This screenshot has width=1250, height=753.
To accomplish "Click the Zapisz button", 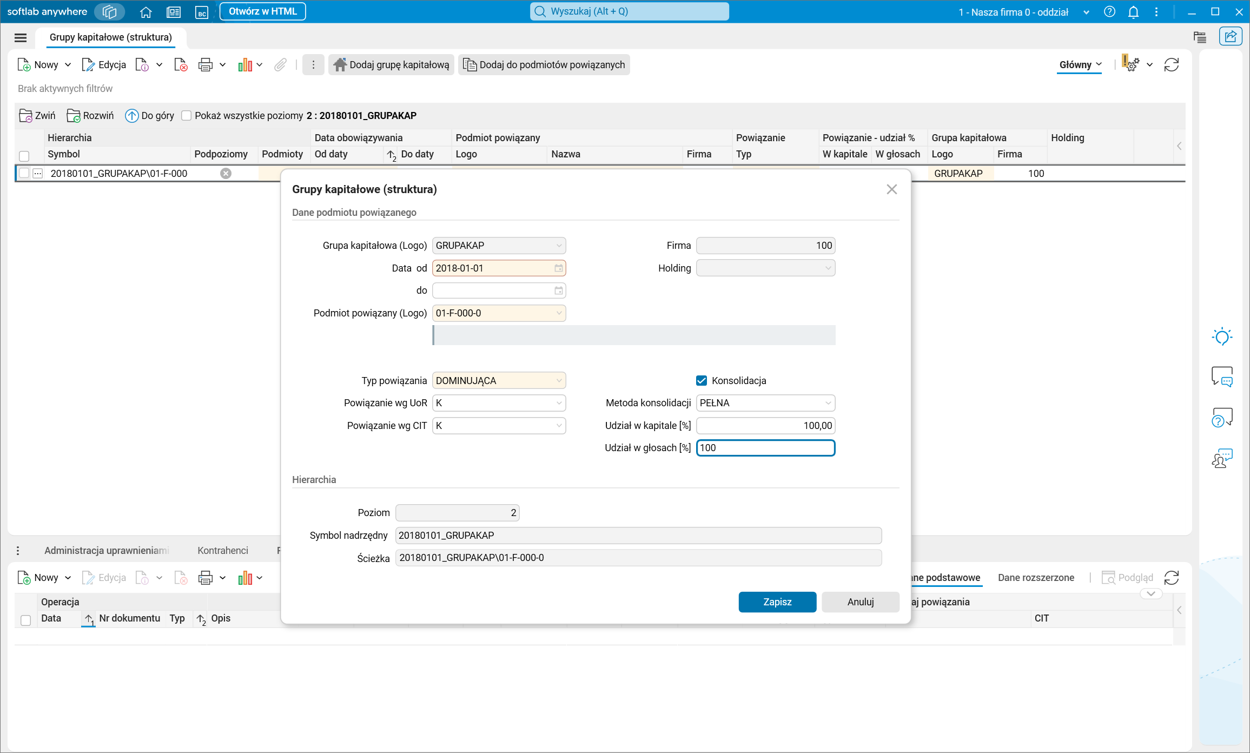I will click(x=777, y=602).
